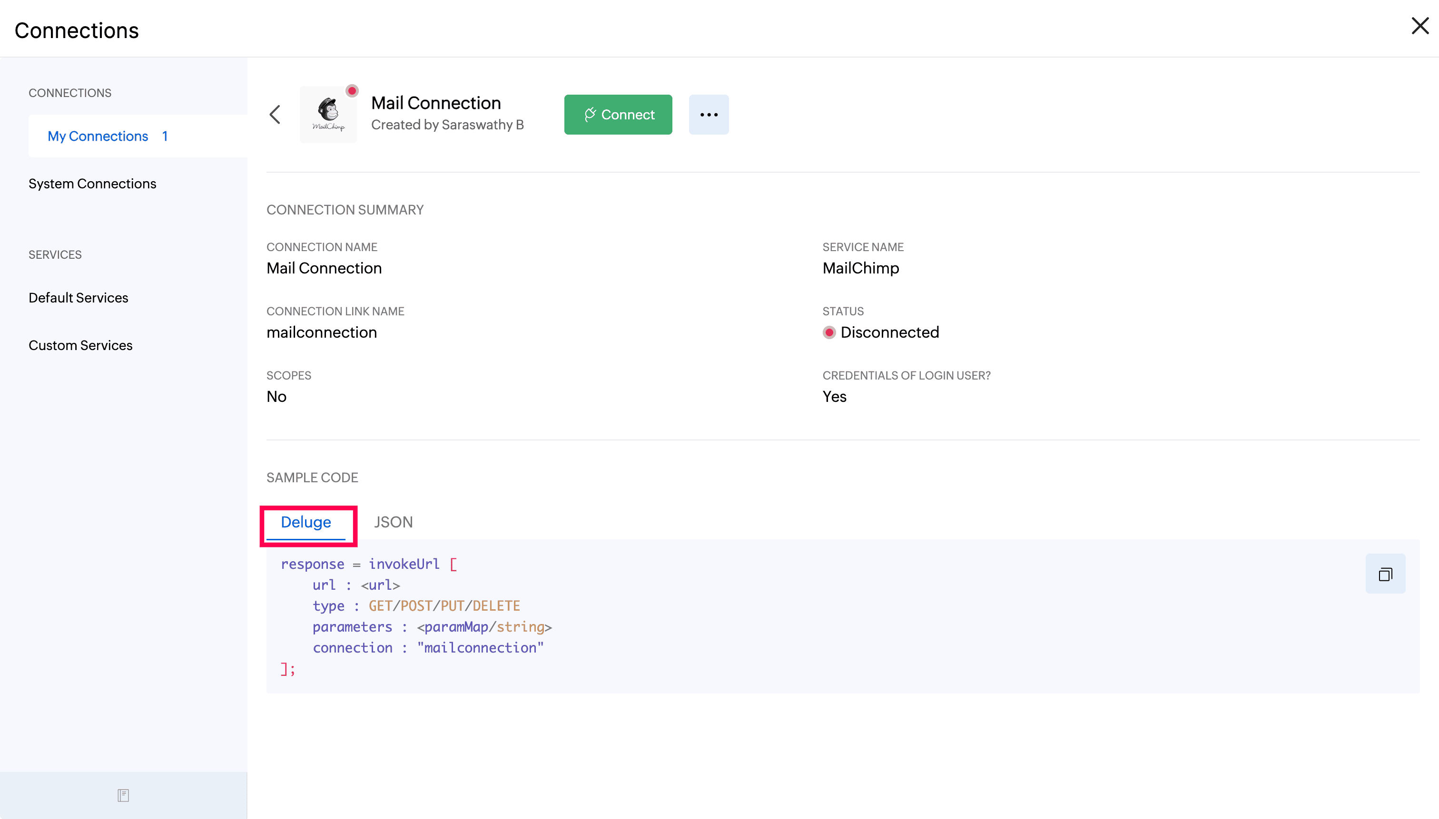Image resolution: width=1439 pixels, height=819 pixels.
Task: Open Custom Services in sidebar
Action: click(80, 345)
